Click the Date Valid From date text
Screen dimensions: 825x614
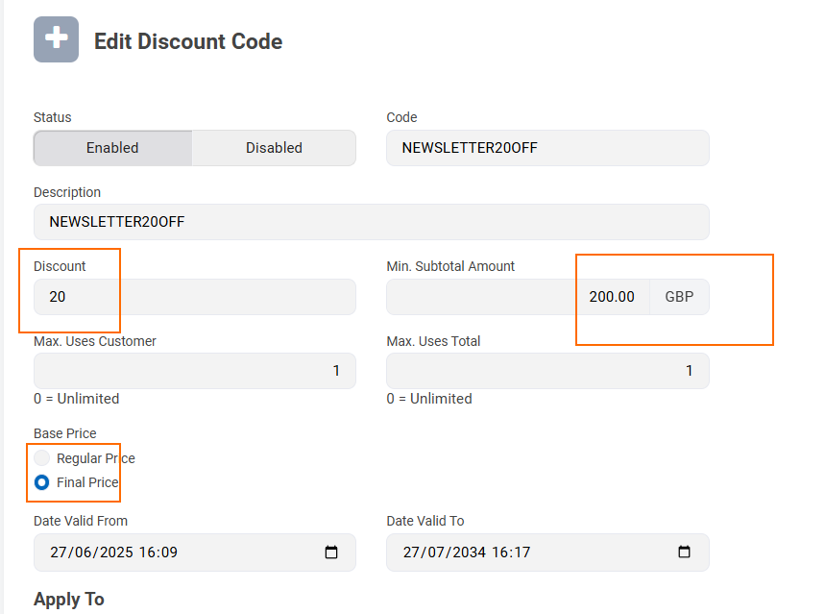point(113,553)
